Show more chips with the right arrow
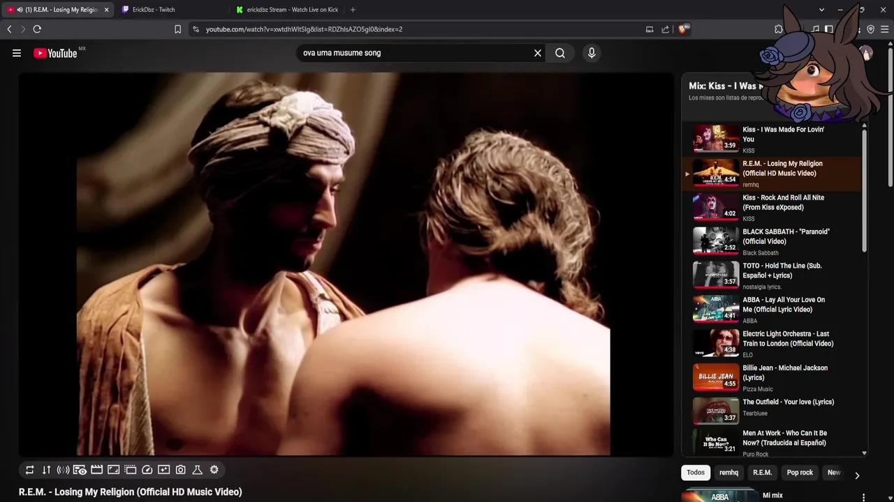 tap(857, 476)
